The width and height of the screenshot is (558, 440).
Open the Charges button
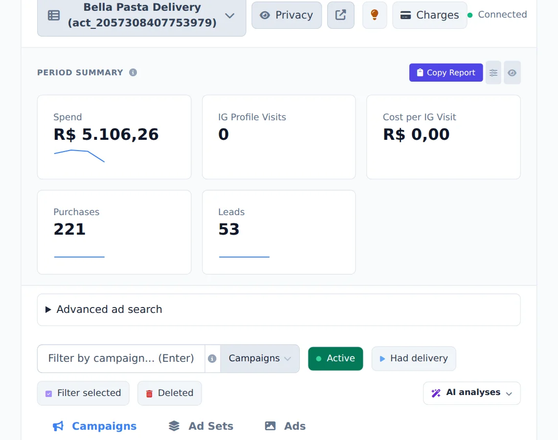click(429, 15)
